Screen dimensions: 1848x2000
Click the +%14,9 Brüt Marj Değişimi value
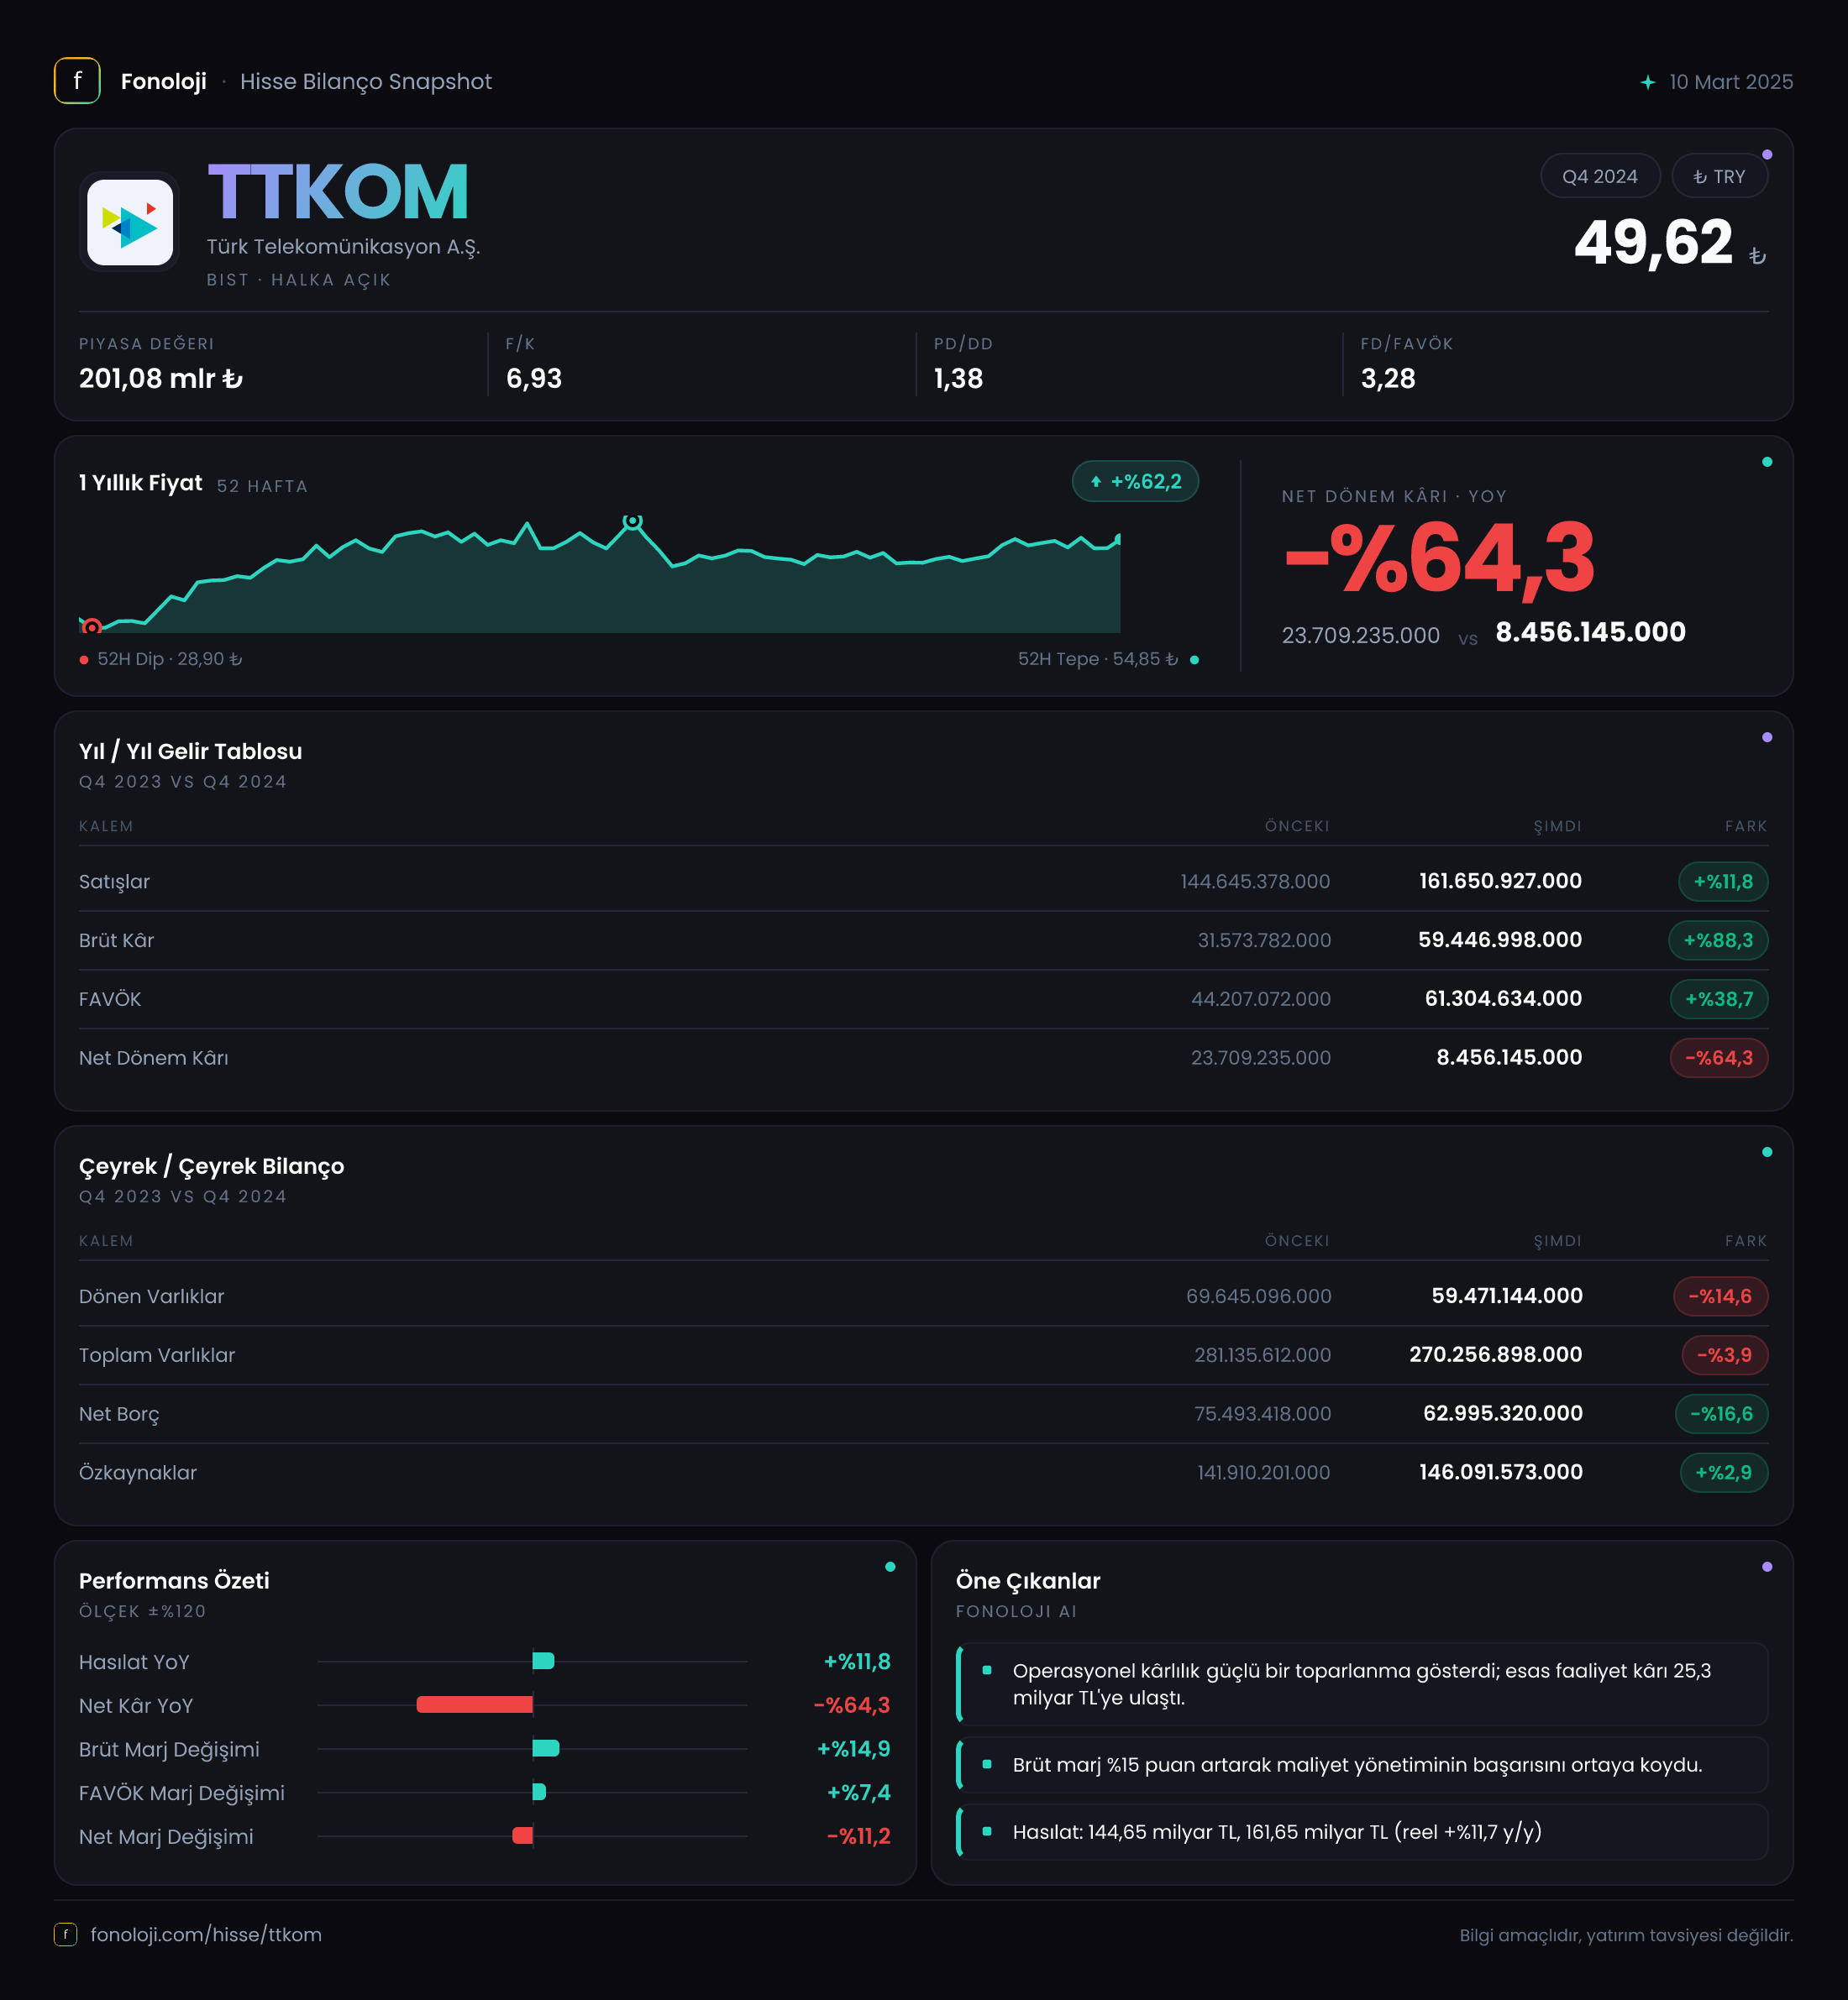(x=854, y=1749)
